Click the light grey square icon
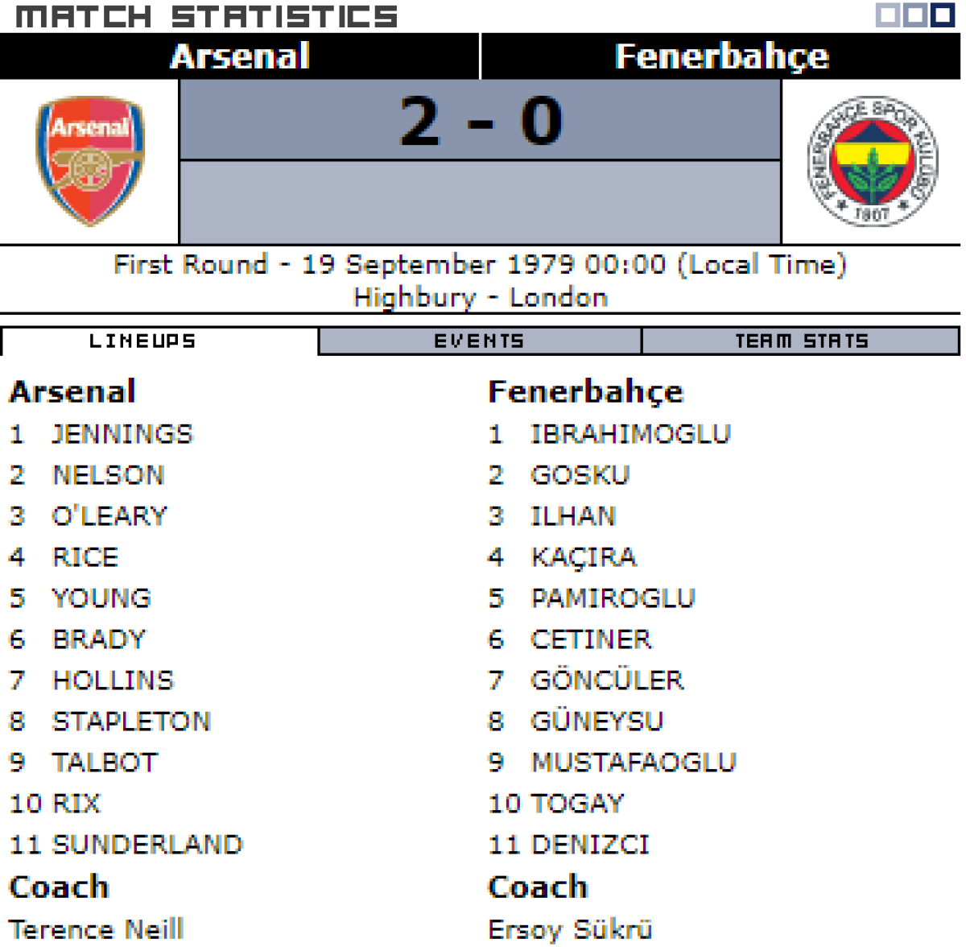Image resolution: width=966 pixels, height=947 pixels. click(888, 15)
